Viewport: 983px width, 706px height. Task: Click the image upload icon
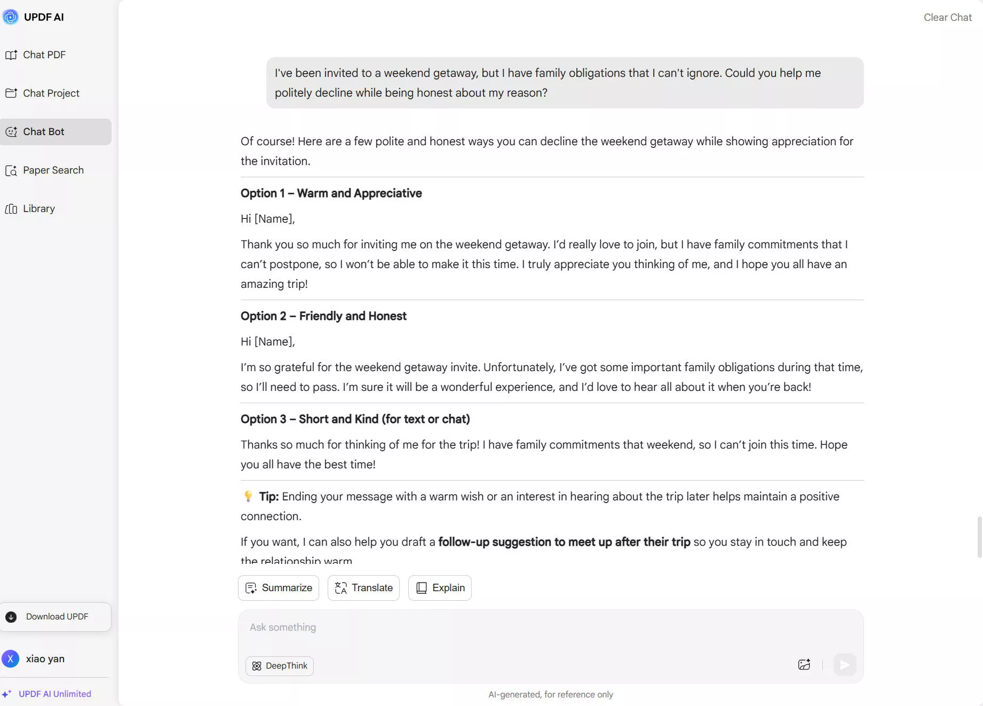(x=804, y=665)
